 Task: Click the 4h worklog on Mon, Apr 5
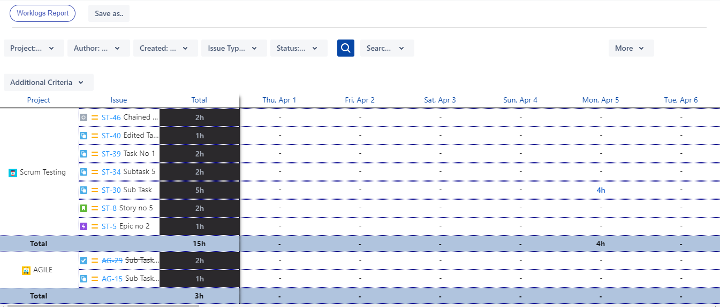click(601, 190)
